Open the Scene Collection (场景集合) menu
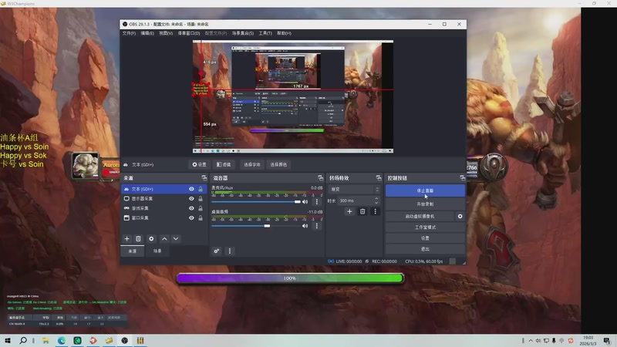 (242, 33)
